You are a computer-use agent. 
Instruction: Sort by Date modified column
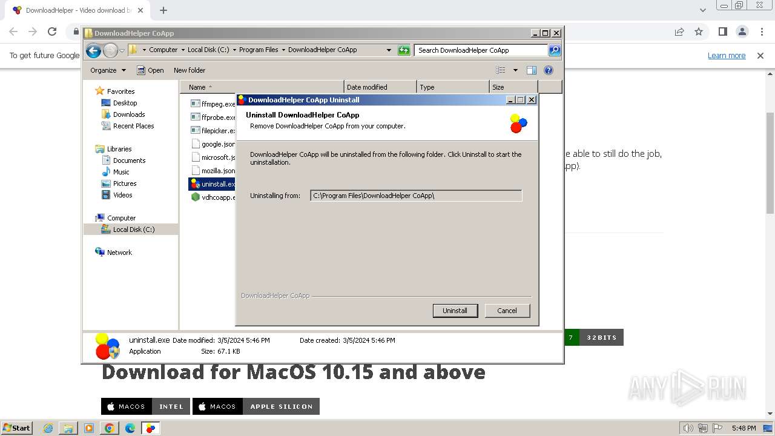(x=380, y=87)
